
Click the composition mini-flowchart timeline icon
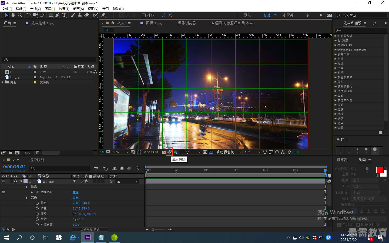click(x=96, y=168)
